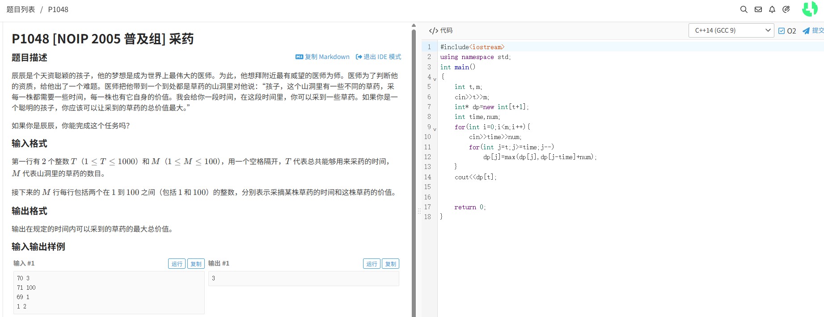Click the 输出 #1 label
Image resolution: width=824 pixels, height=317 pixels.
219,263
